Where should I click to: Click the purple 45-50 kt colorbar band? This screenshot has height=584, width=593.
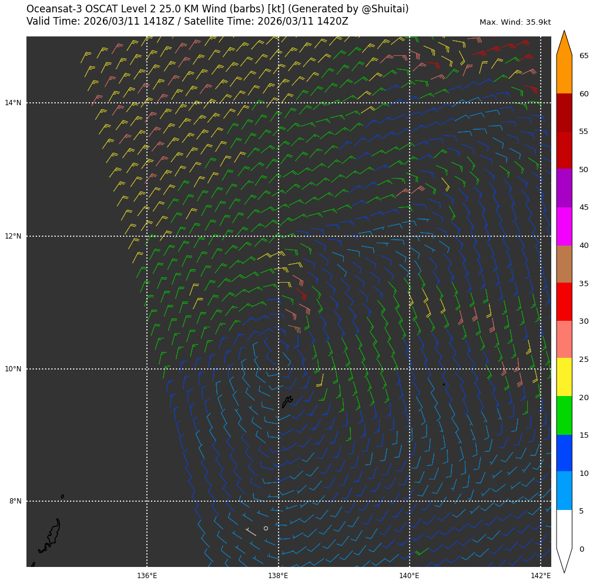pos(564,188)
